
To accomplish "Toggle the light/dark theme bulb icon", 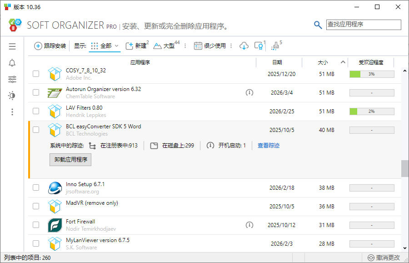I will [x=12, y=96].
